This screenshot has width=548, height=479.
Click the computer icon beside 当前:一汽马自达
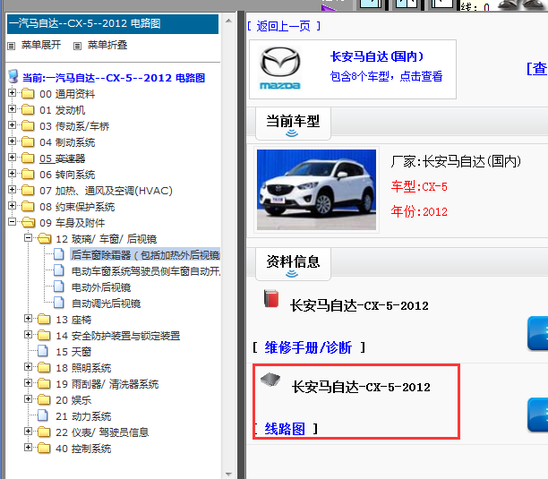[13, 76]
